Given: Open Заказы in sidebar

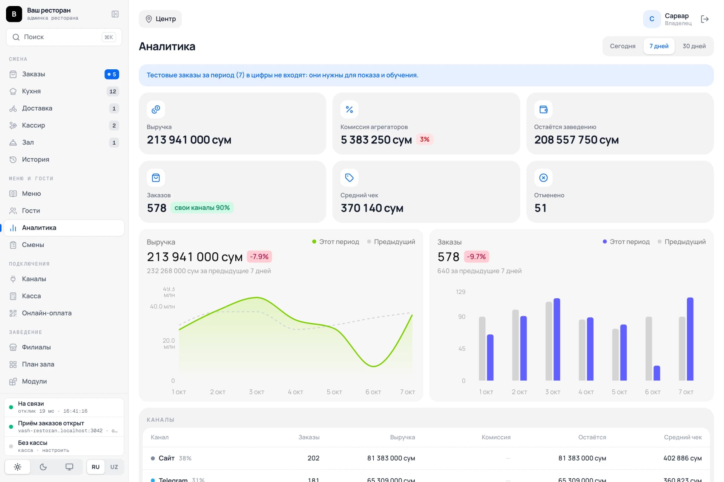Looking at the screenshot, I should [x=64, y=74].
